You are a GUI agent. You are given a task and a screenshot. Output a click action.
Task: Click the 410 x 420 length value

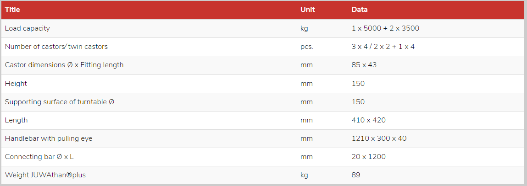coord(368,120)
